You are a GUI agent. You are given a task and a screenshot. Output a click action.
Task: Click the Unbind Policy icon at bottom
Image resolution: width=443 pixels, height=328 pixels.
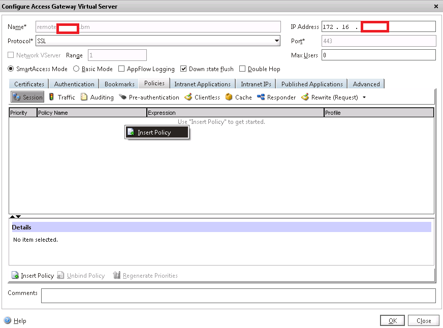pos(60,275)
